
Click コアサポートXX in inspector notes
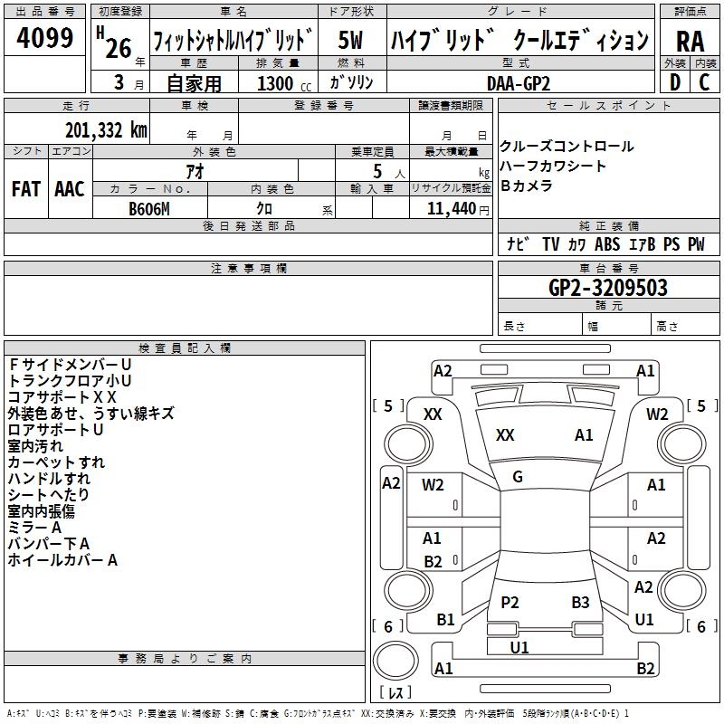[x=62, y=397]
